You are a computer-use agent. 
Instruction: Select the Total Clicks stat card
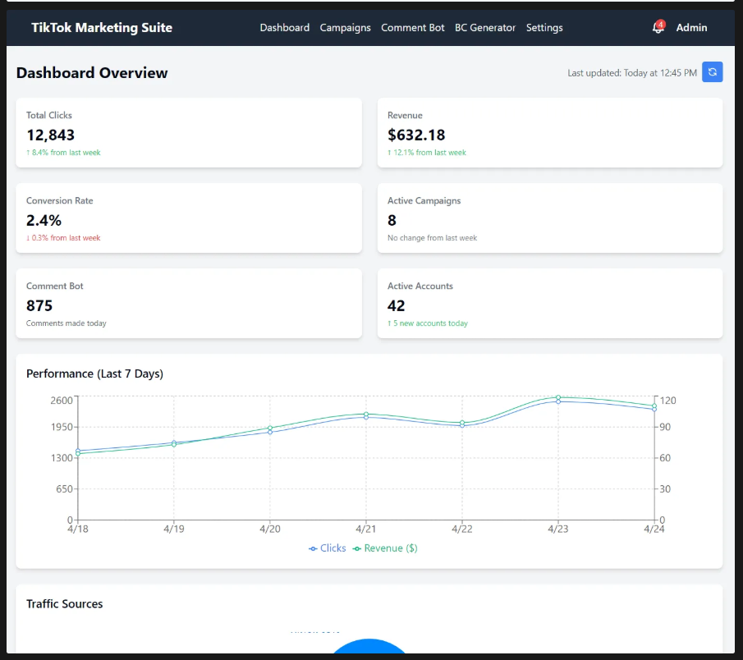pos(189,133)
